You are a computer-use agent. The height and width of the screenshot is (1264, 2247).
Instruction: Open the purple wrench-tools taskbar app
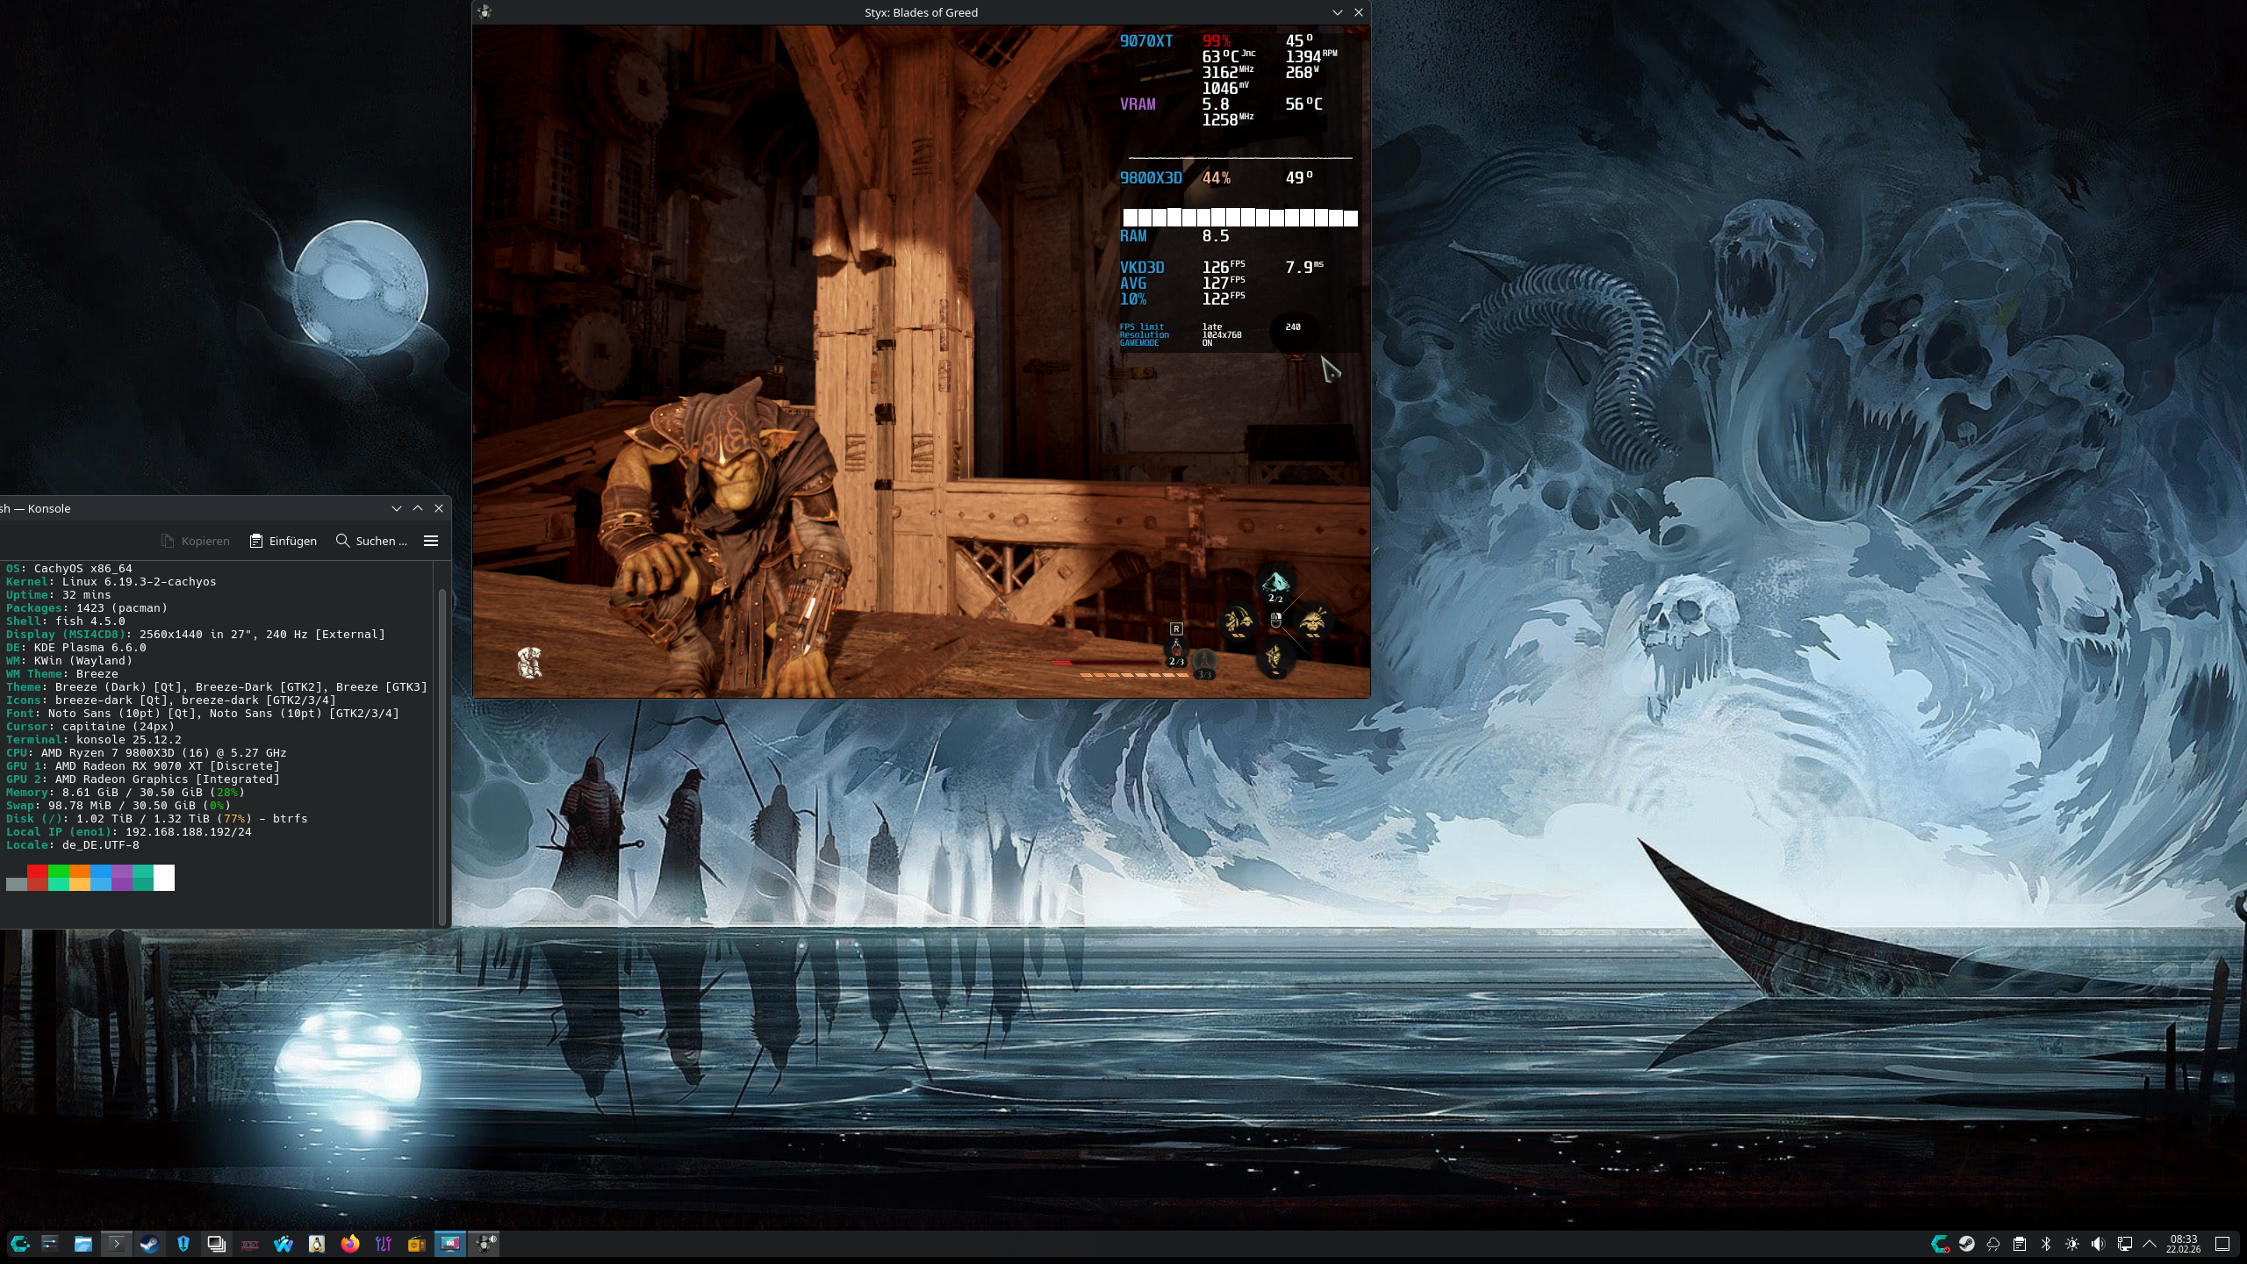(x=384, y=1244)
